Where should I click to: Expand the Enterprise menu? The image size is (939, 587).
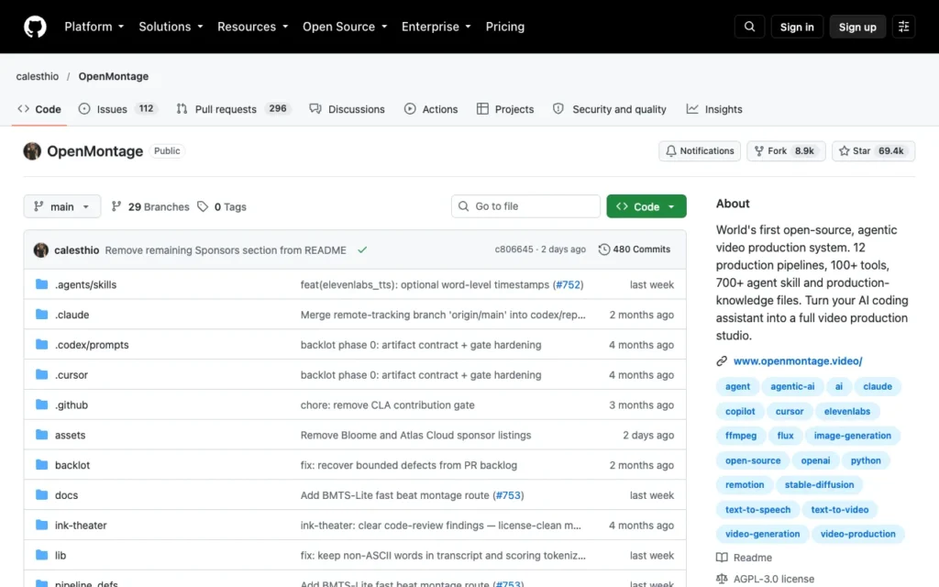pyautogui.click(x=436, y=27)
